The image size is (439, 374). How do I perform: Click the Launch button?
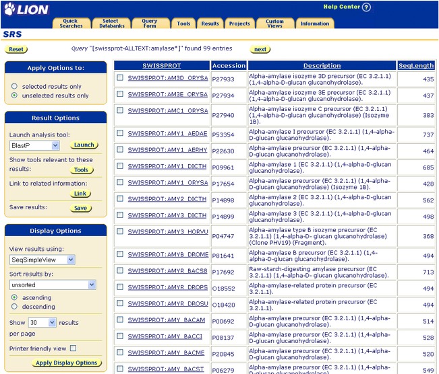tap(84, 145)
